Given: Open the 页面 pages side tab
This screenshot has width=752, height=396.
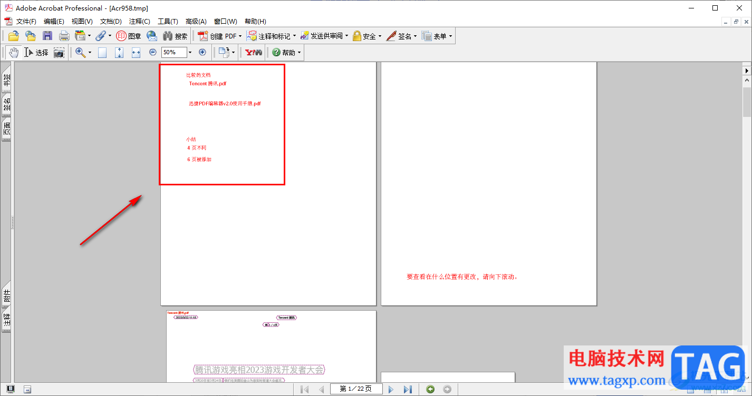Looking at the screenshot, I should point(7,130).
